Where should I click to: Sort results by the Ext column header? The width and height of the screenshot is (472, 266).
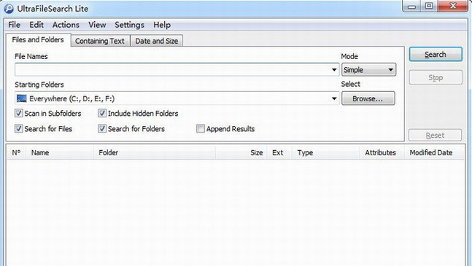pyautogui.click(x=279, y=153)
